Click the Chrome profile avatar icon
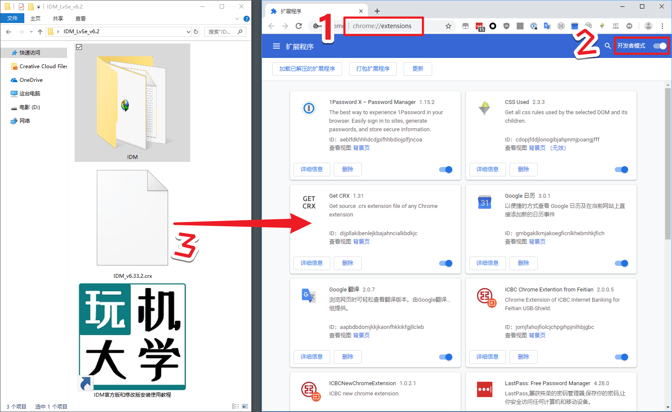The width and height of the screenshot is (672, 412). click(x=648, y=26)
